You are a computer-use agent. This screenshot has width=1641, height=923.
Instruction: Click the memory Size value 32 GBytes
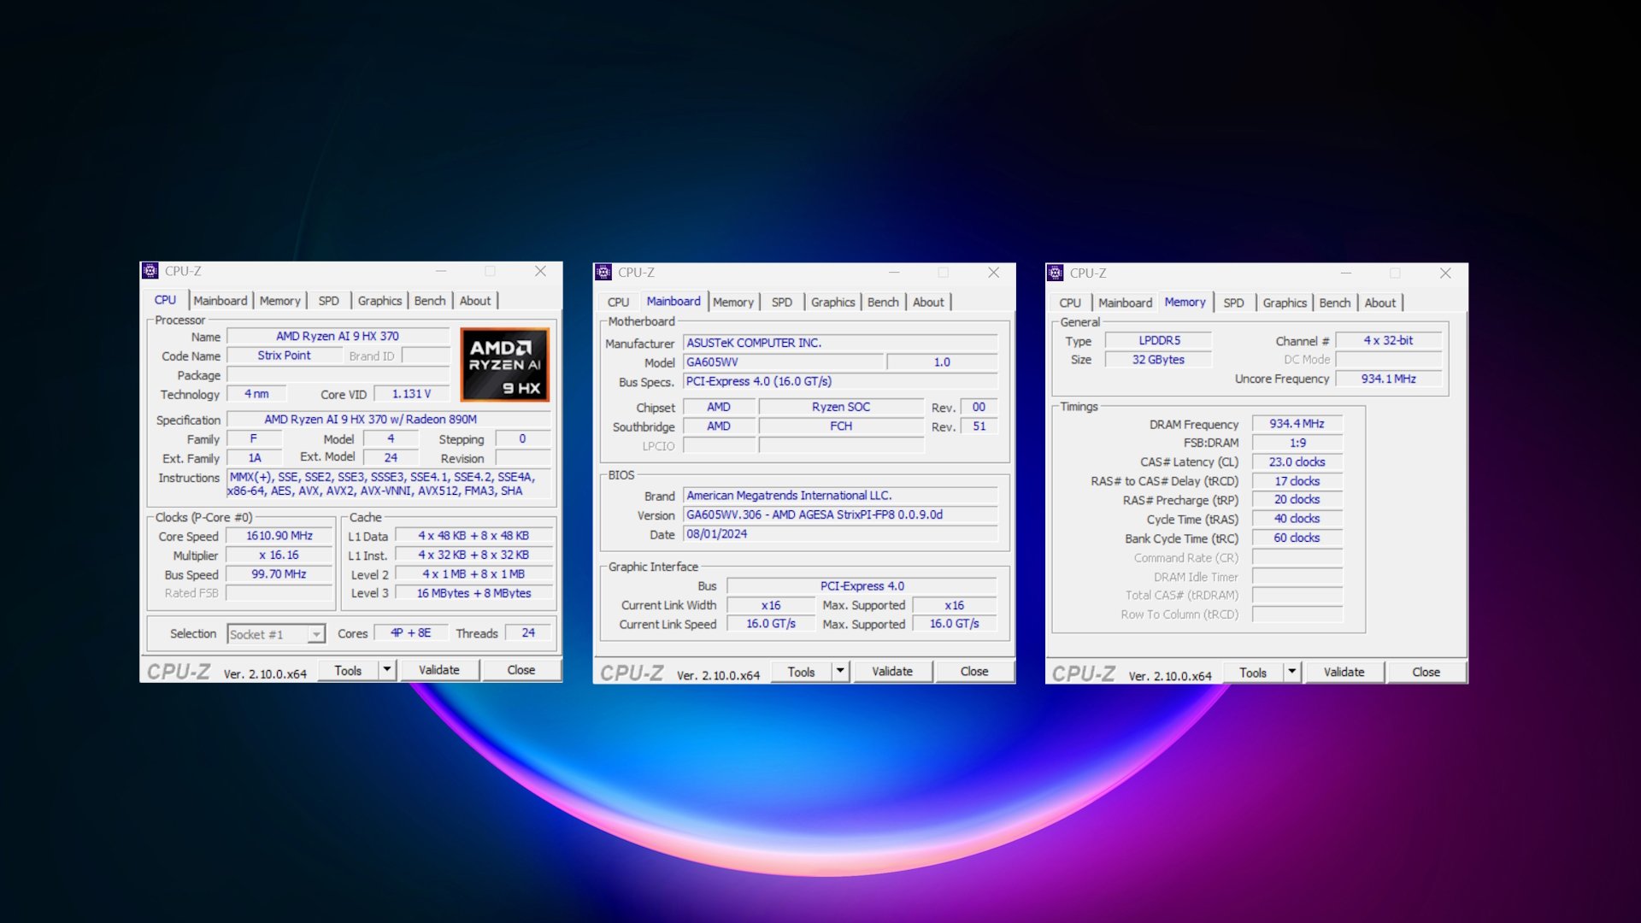click(1159, 360)
